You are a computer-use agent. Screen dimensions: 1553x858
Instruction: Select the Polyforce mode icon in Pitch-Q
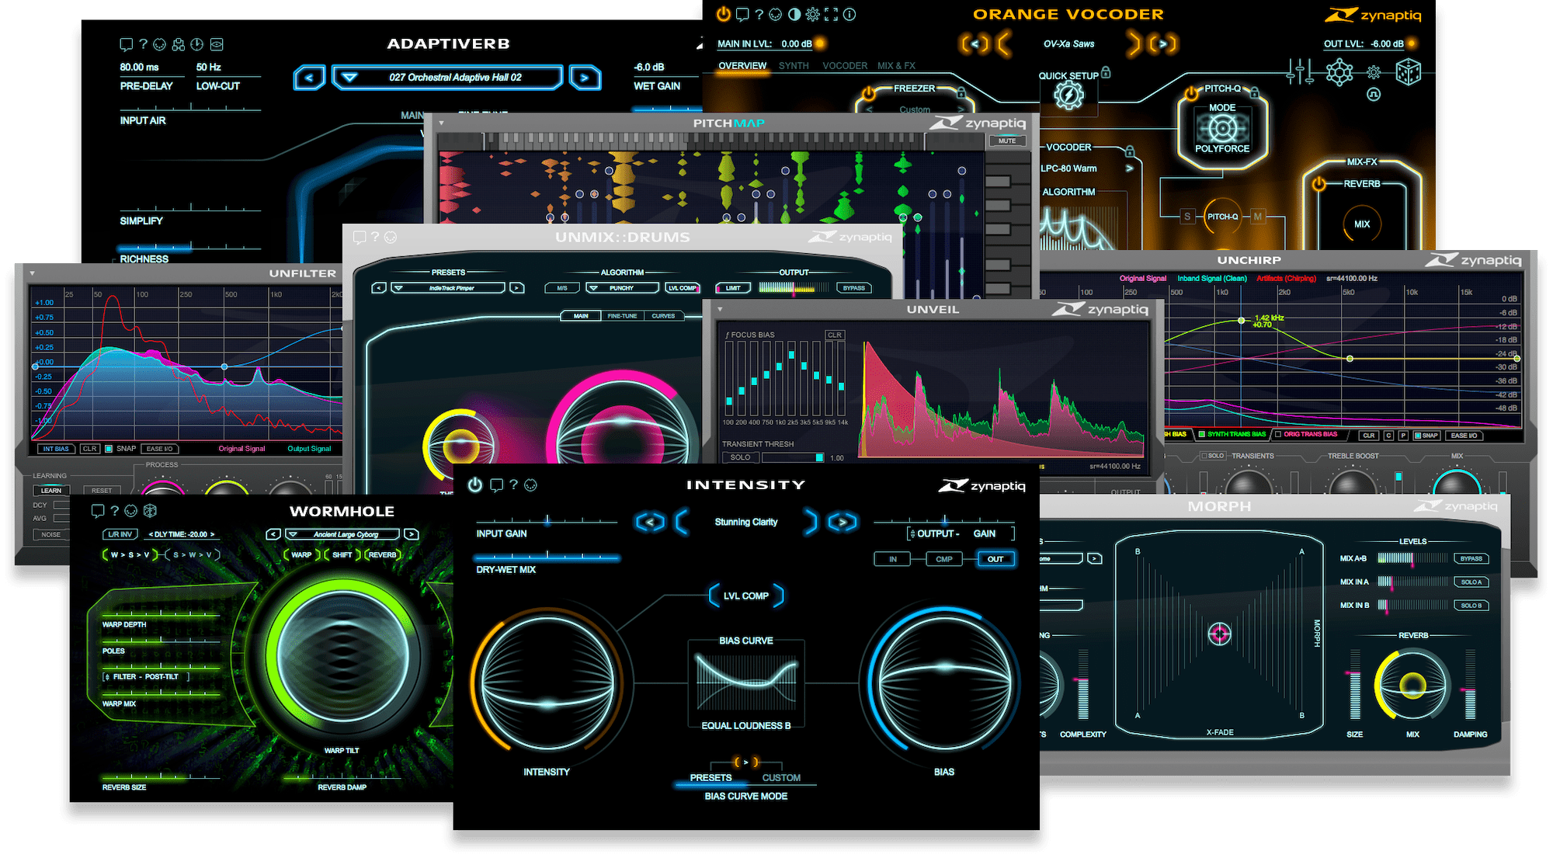coord(1222,129)
